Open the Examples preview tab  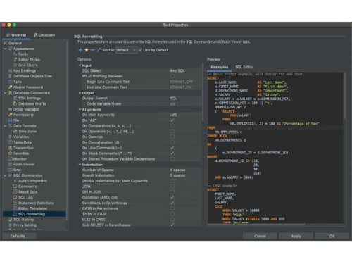tap(220, 67)
